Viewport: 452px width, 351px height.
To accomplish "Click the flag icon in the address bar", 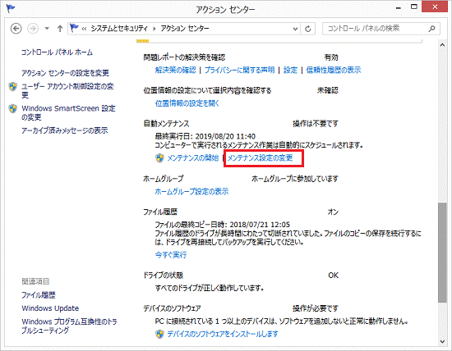I will click(x=74, y=28).
